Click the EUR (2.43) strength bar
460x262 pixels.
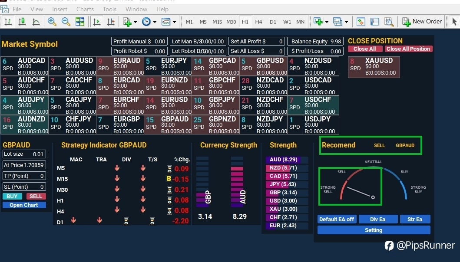click(287, 226)
